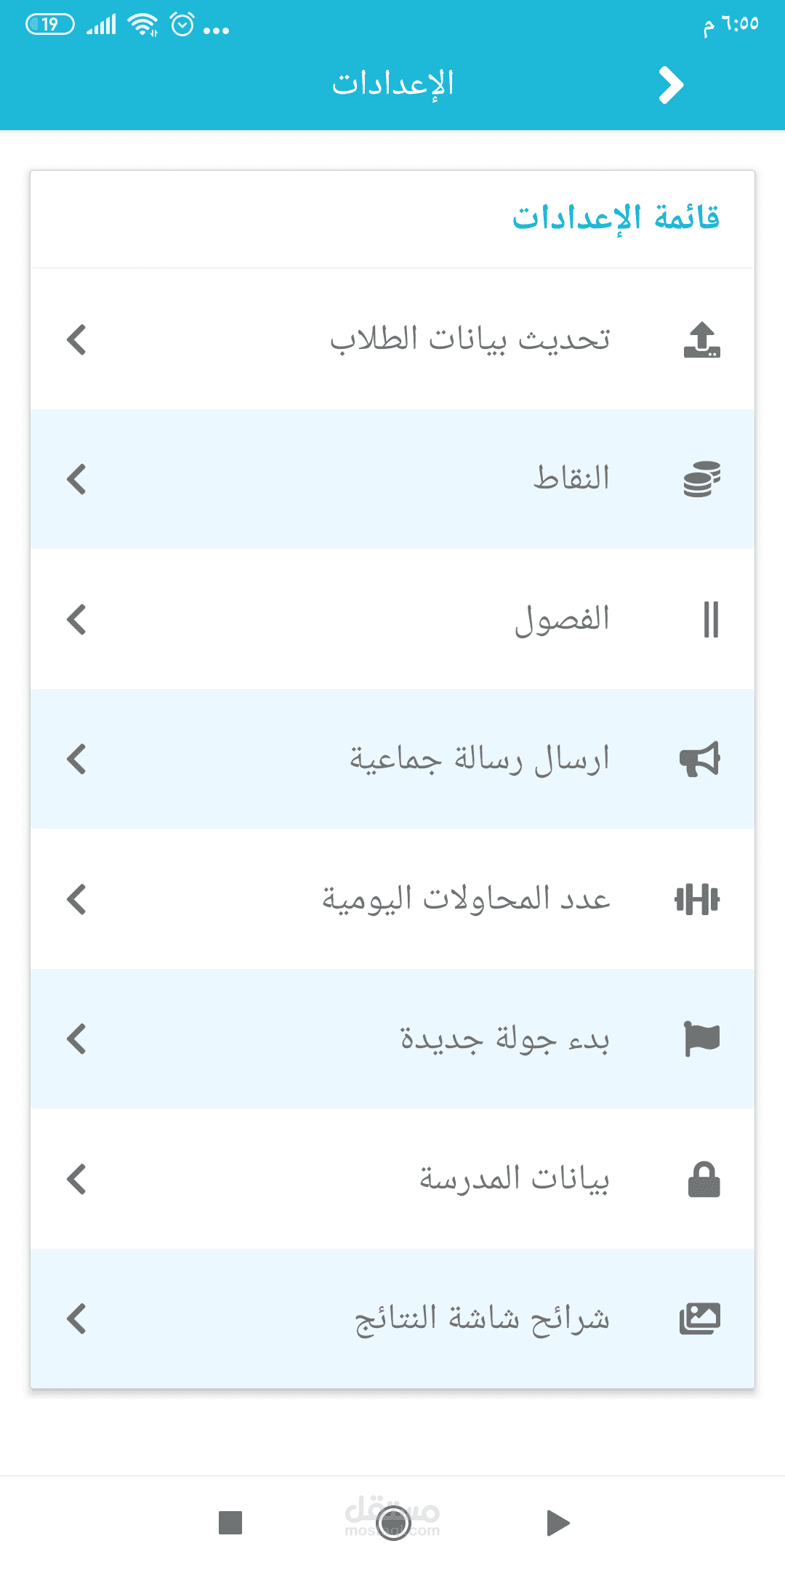Tap the dumbbell icon for daily attempts
The height and width of the screenshot is (1570, 785).
click(697, 899)
